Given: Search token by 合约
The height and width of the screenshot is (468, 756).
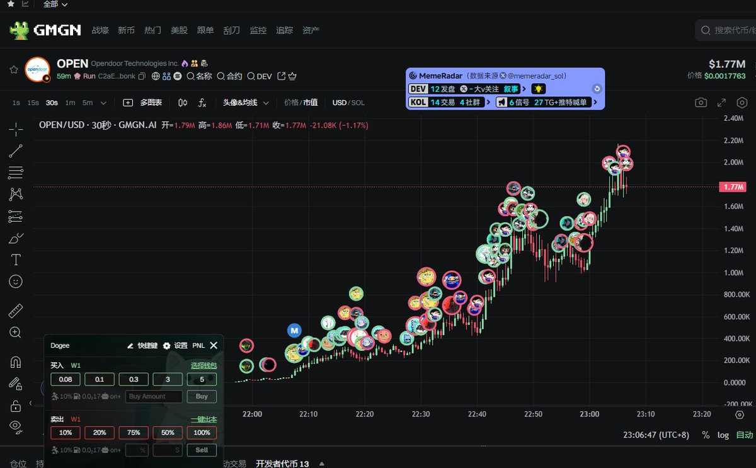Looking at the screenshot, I should (229, 76).
